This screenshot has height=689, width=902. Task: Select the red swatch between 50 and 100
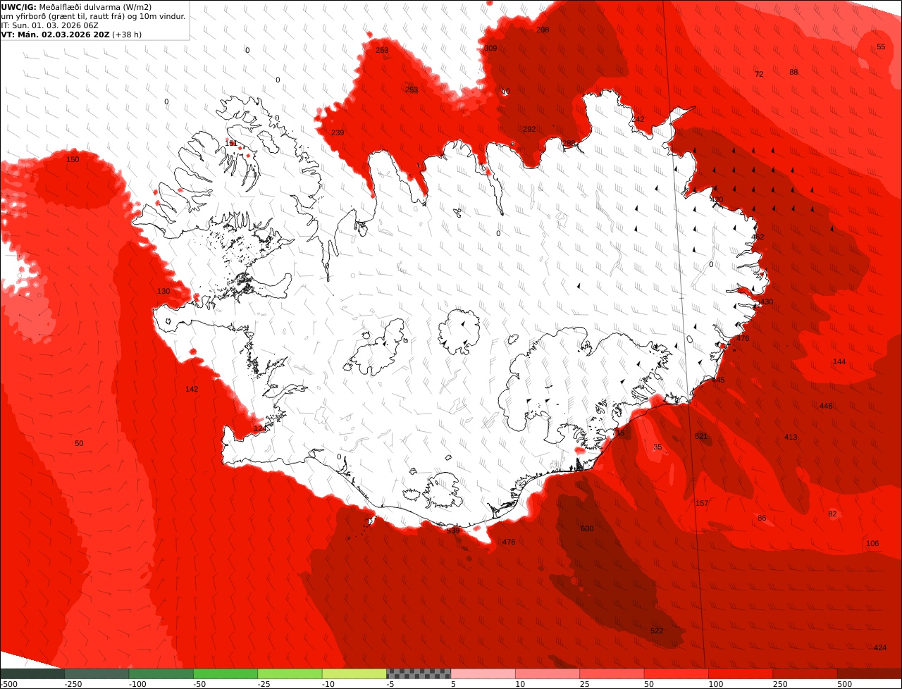click(676, 674)
